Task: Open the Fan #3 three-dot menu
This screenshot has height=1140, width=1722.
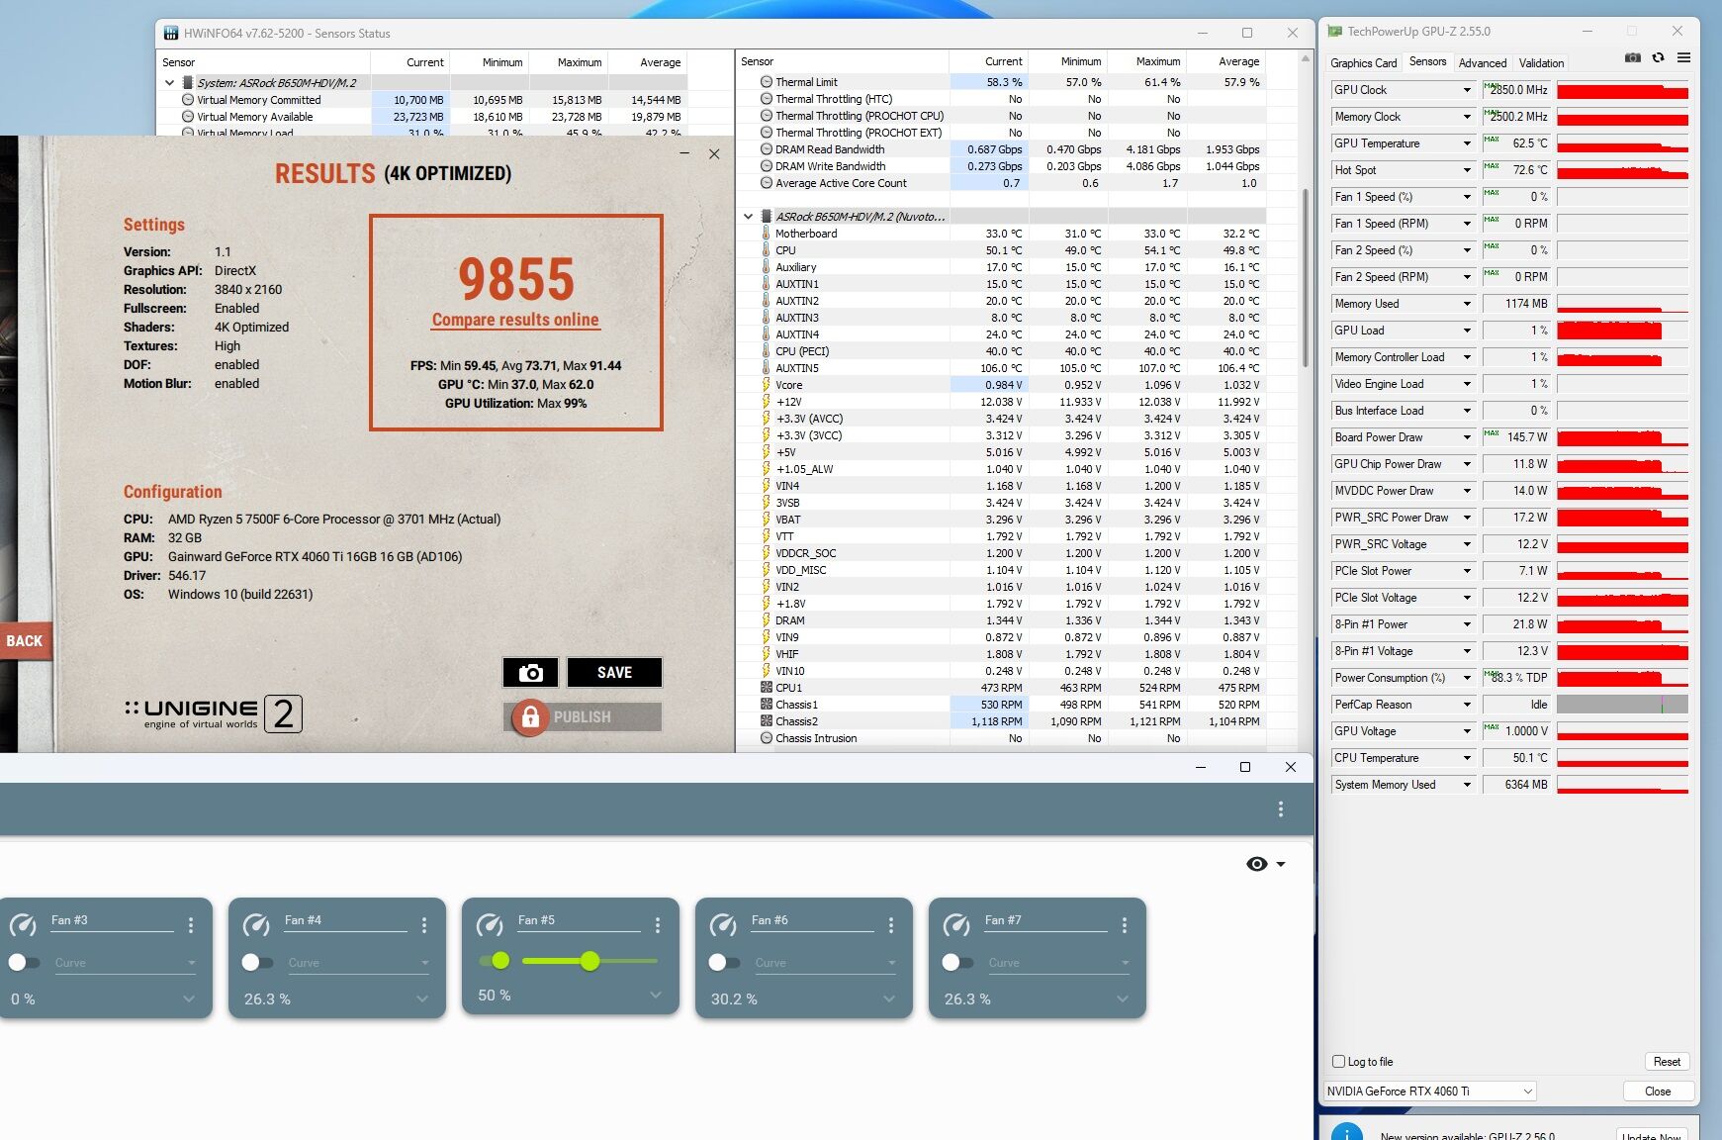Action: click(x=191, y=925)
